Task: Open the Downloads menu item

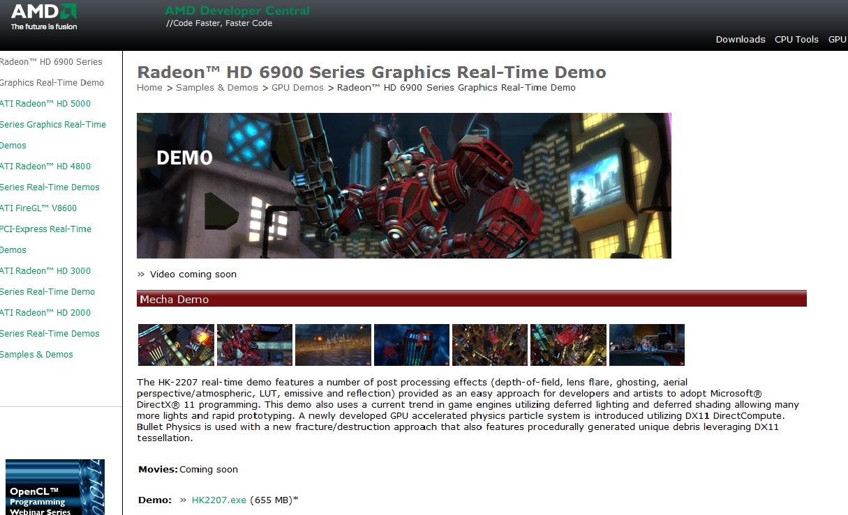Action: 740,40
